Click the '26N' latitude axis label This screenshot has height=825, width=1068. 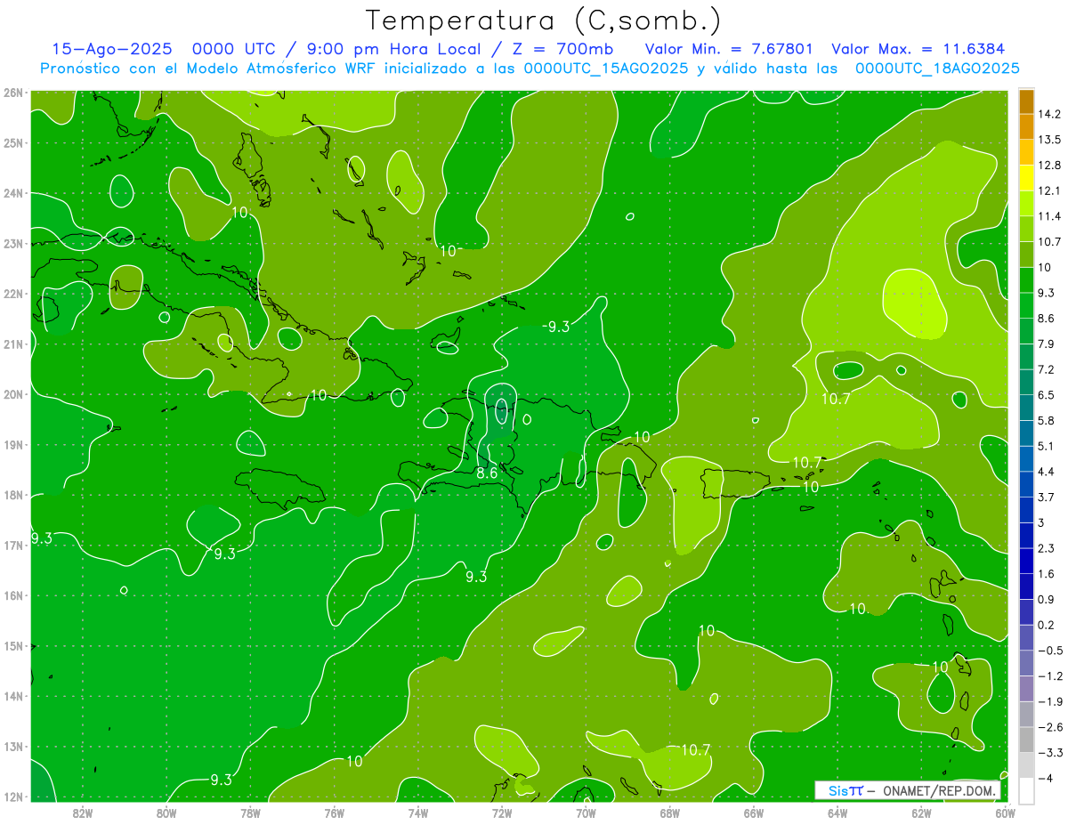13,92
